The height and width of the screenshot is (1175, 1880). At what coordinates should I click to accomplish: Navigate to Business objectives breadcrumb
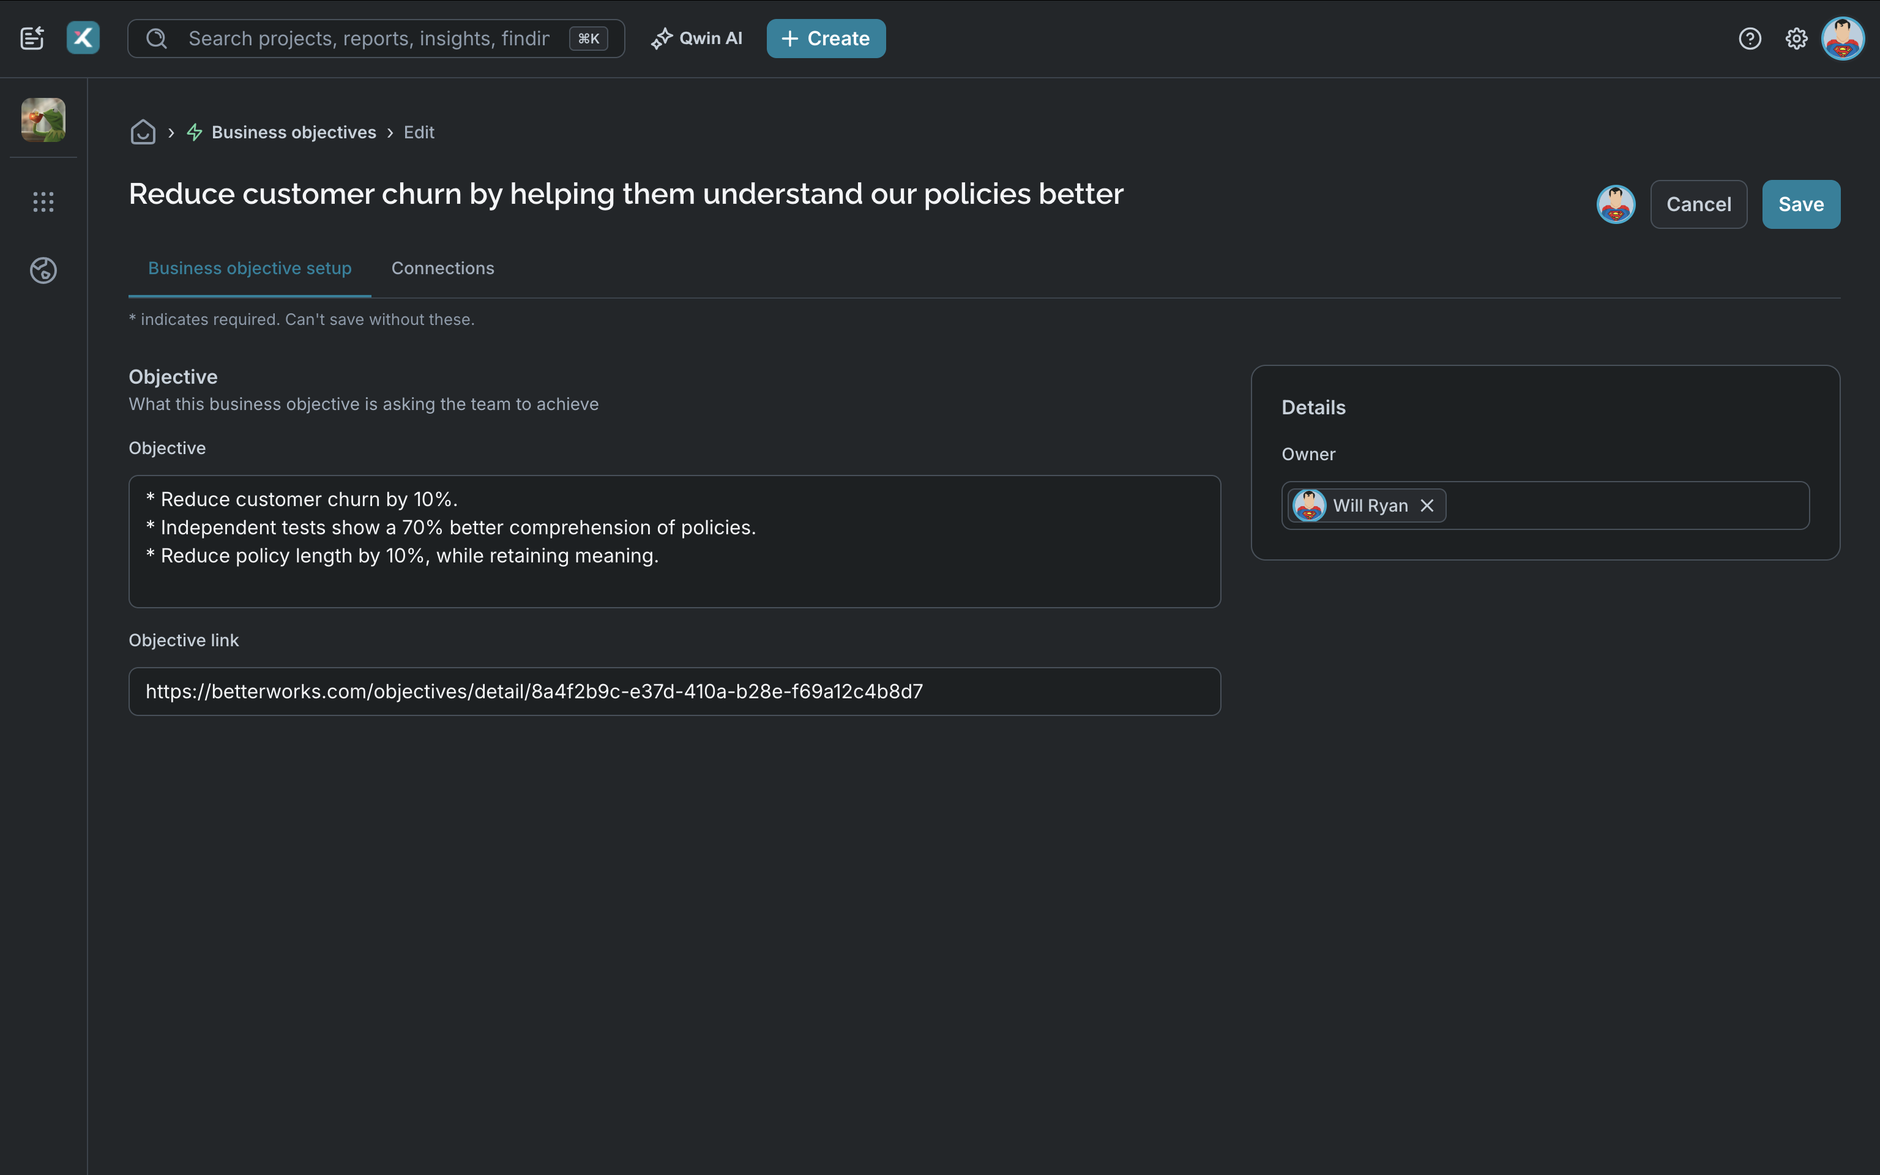(x=294, y=132)
